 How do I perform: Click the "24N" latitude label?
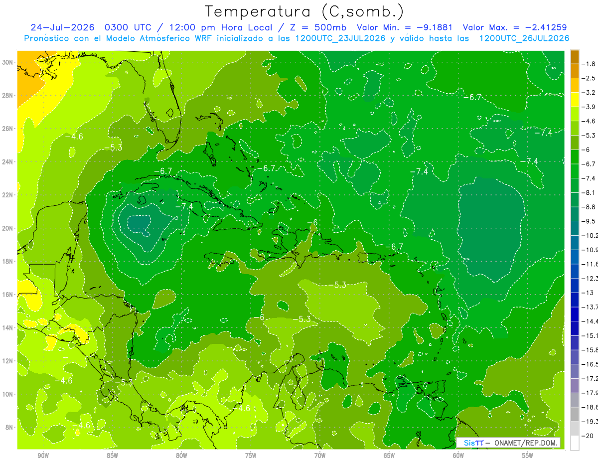click(x=8, y=162)
